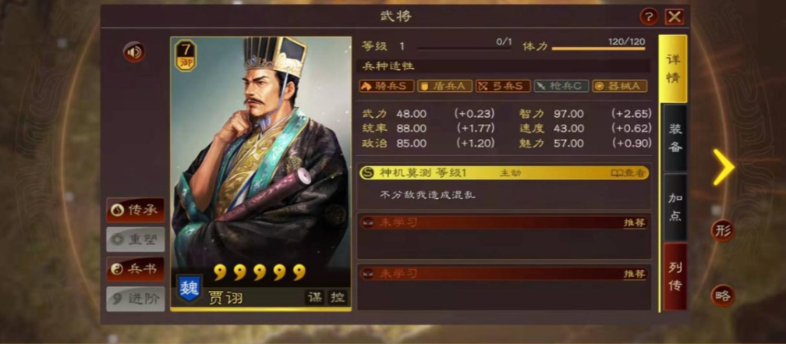The width and height of the screenshot is (786, 344).
Task: Select the 器械A siege aptitude icon
Action: pos(620,87)
